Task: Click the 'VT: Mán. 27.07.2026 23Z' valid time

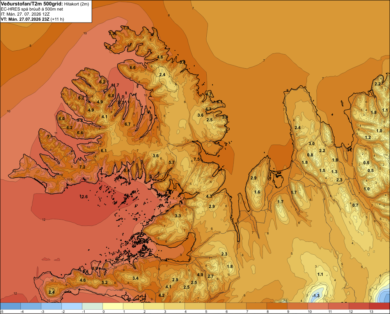Action: pos(25,20)
